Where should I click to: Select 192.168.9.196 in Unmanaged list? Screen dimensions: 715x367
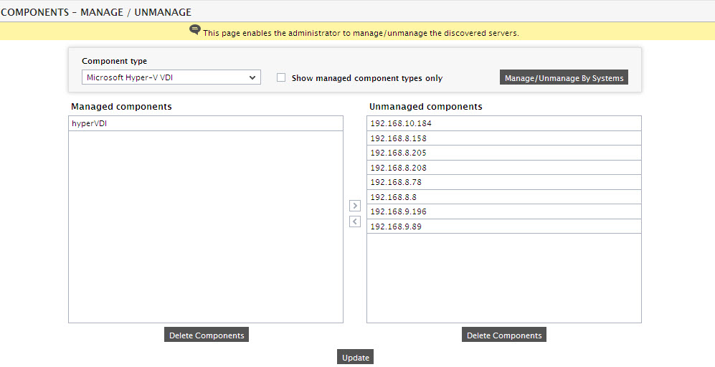click(x=504, y=211)
